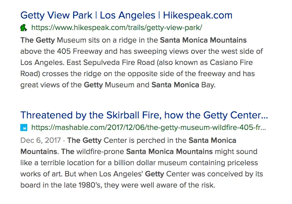The height and width of the screenshot is (204, 292).
Task: Open the Getty View Park Hikespeak result title
Action: [x=126, y=15]
